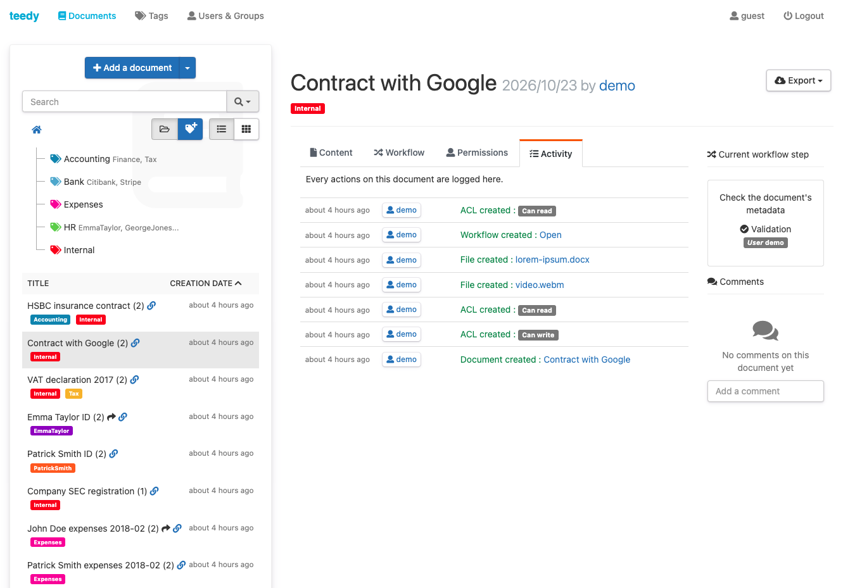Click link icon beside VAT declaration 2017
The height and width of the screenshot is (588, 843).
click(x=134, y=380)
